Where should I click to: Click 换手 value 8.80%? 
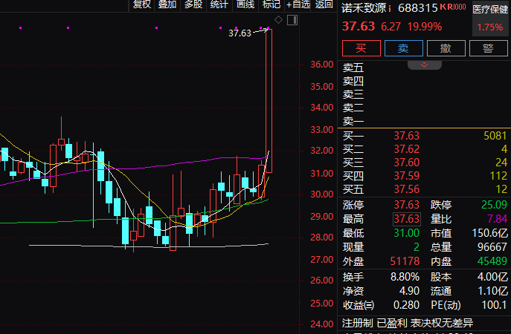(x=405, y=277)
